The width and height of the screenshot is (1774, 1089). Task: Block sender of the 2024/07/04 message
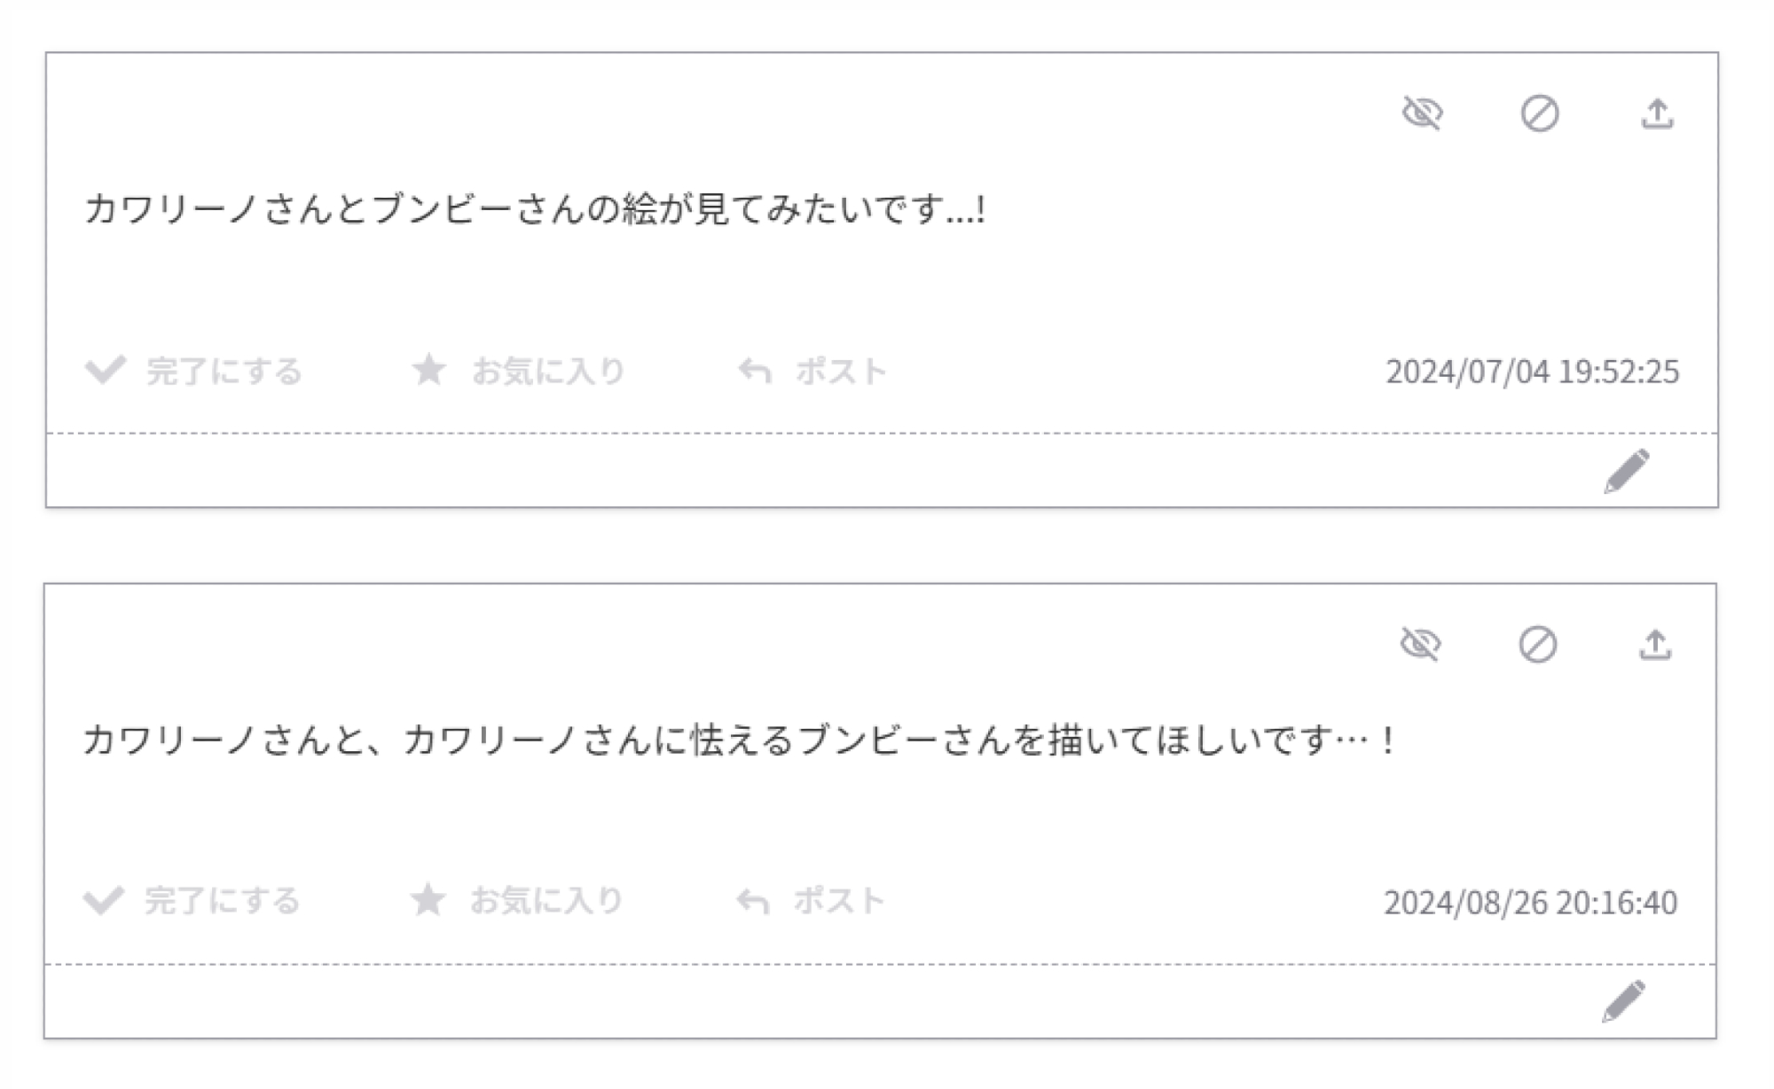click(x=1540, y=114)
